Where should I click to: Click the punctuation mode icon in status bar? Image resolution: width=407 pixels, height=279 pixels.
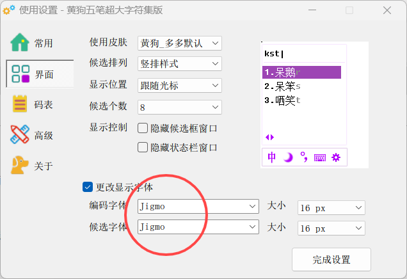tap(304, 157)
